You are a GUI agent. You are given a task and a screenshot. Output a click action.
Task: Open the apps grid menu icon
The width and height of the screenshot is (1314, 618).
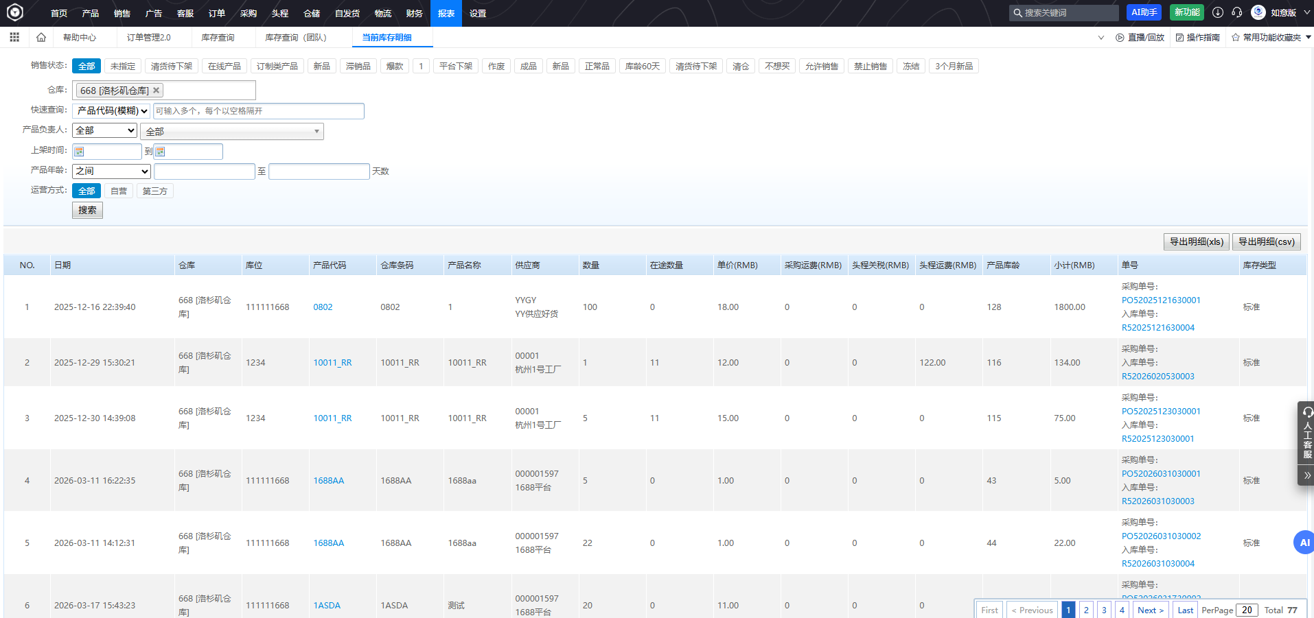[14, 37]
